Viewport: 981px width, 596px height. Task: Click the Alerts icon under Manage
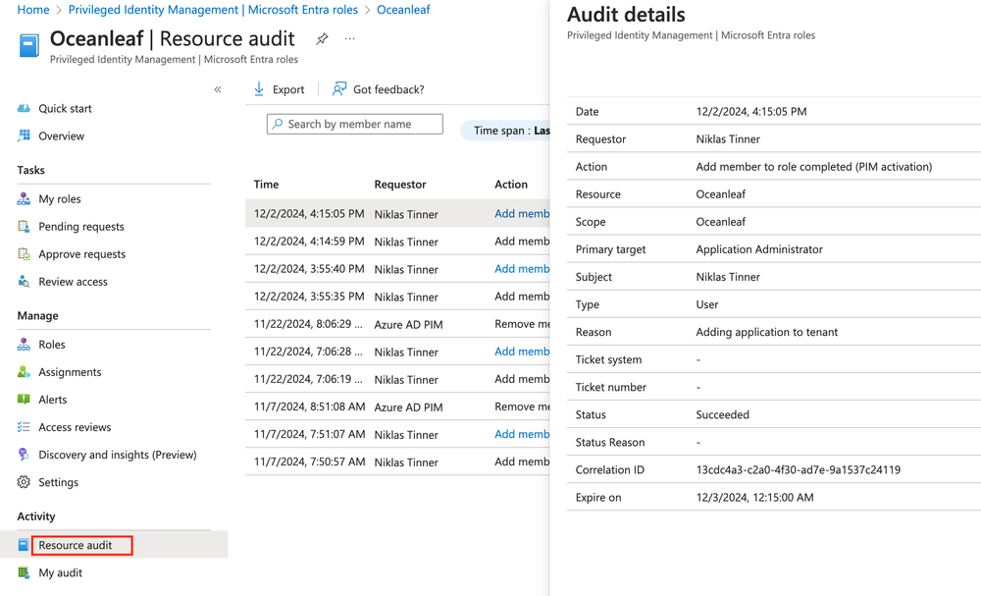pos(23,399)
